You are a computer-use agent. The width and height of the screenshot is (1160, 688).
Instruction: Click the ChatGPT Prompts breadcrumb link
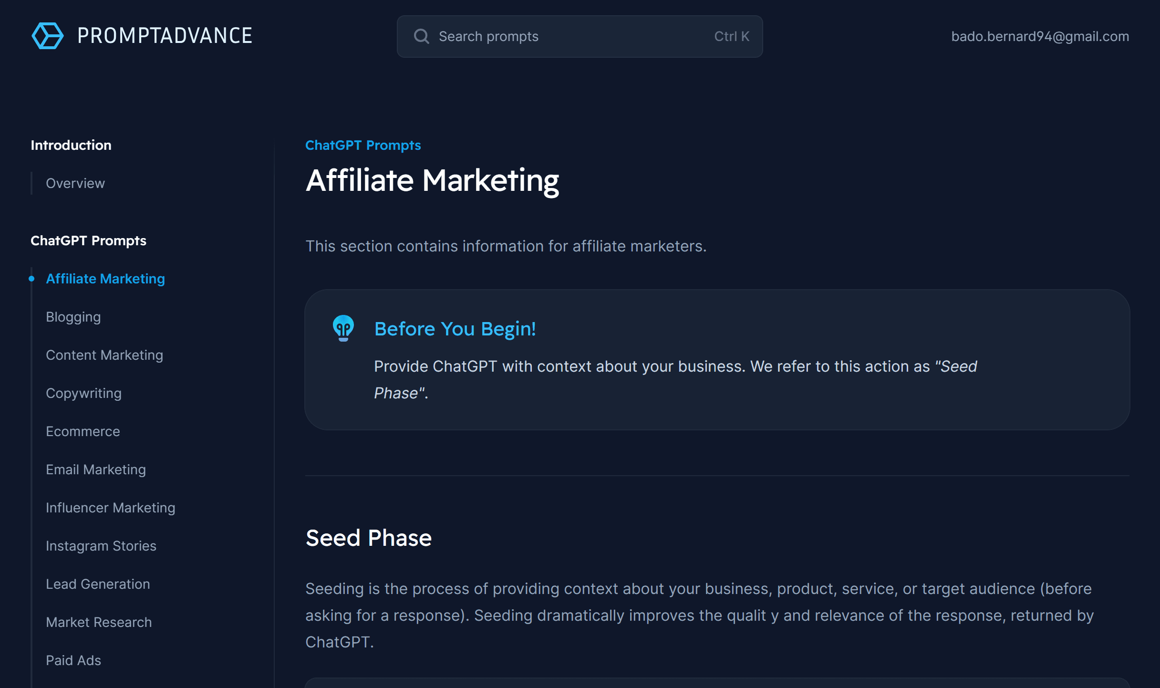363,145
